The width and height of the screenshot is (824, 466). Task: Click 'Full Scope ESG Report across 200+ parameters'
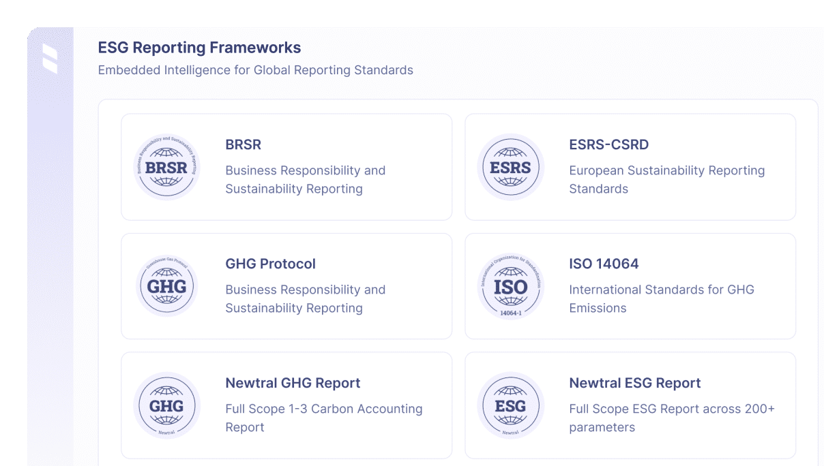(x=672, y=418)
